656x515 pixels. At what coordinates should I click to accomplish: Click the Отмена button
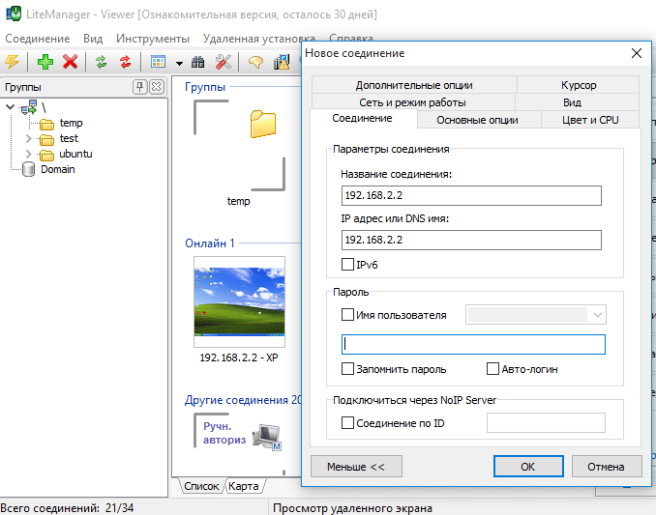click(607, 466)
